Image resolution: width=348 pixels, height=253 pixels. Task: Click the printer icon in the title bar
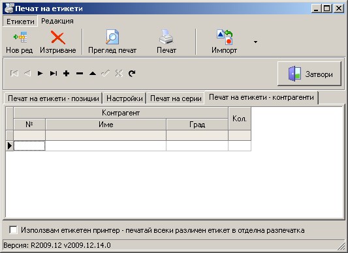click(x=9, y=8)
